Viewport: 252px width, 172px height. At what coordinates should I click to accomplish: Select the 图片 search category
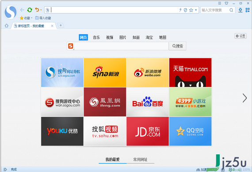point(123,37)
